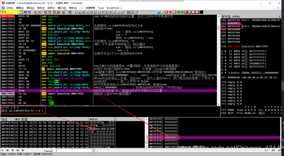
Task: Open Windows list with 'w' button
Action: click(91, 12)
